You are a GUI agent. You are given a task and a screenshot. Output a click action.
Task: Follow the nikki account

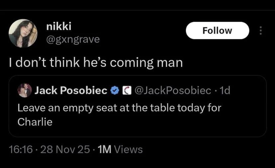[x=217, y=31]
